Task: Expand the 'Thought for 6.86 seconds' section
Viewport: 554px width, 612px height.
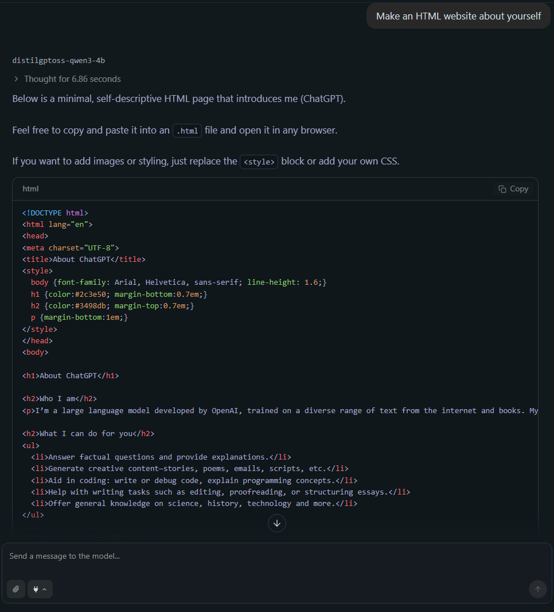Action: 72,79
